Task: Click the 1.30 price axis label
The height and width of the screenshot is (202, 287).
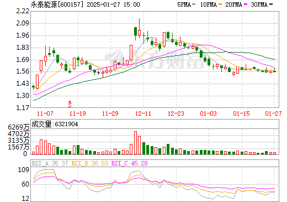Action: 23,96
